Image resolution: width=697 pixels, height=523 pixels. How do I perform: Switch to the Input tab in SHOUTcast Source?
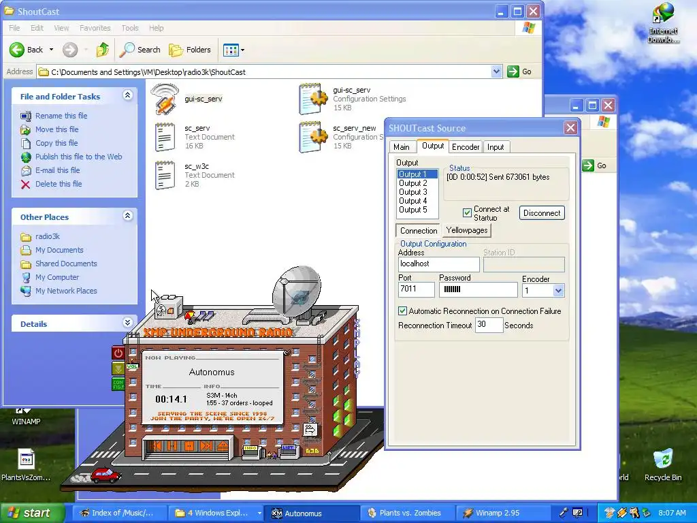pos(496,147)
